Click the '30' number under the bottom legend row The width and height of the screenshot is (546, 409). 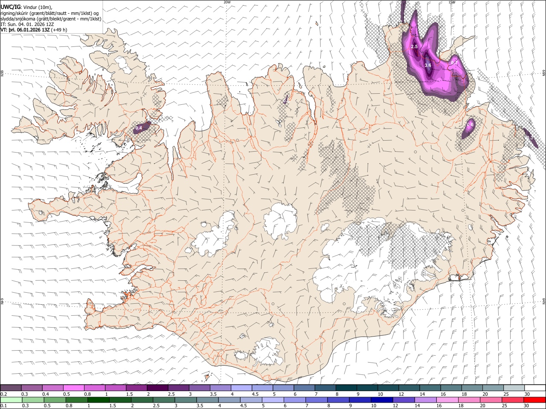(x=527, y=406)
